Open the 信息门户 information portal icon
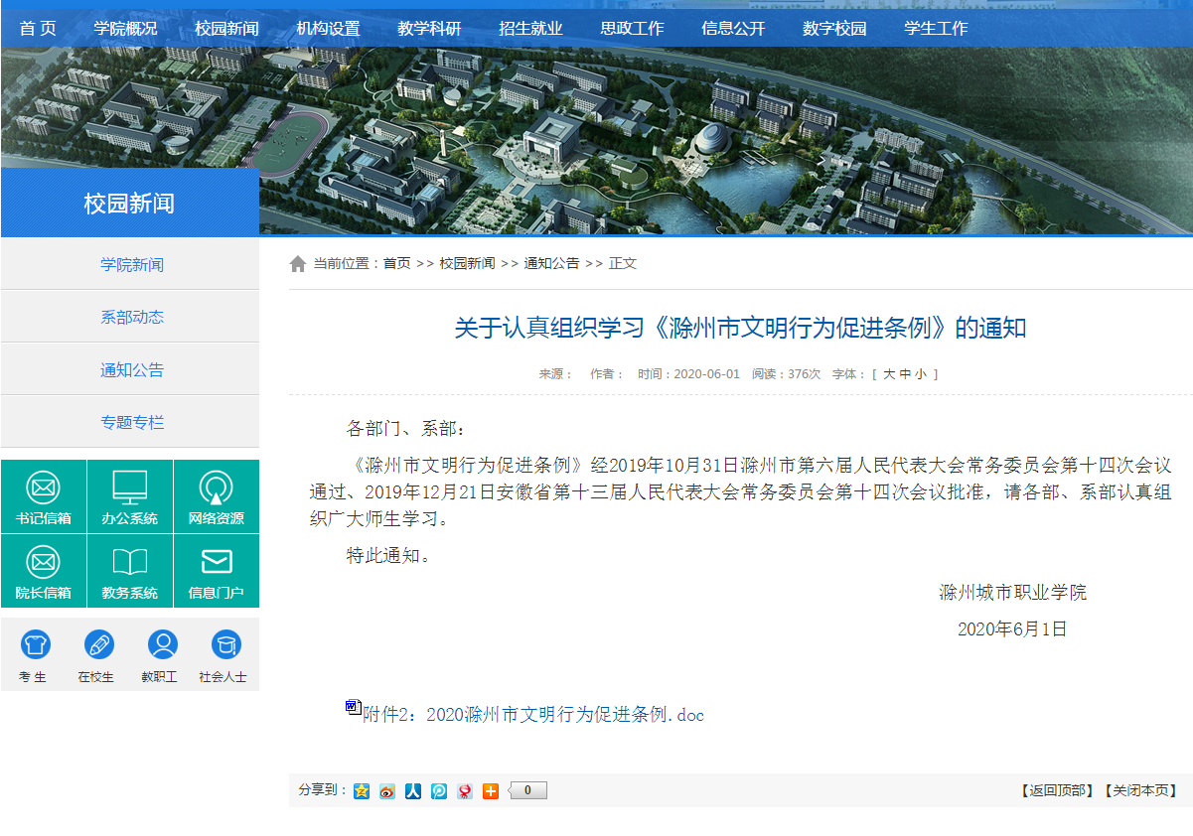This screenshot has width=1193, height=836. [216, 571]
